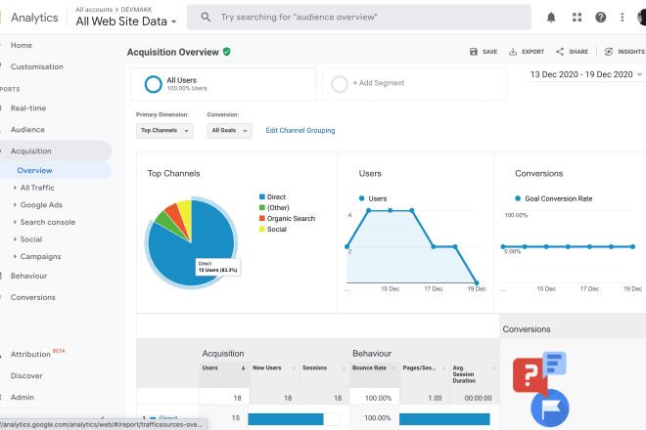Click the 19 Dec point on Users chart
This screenshot has height=430, width=646.
477,283
